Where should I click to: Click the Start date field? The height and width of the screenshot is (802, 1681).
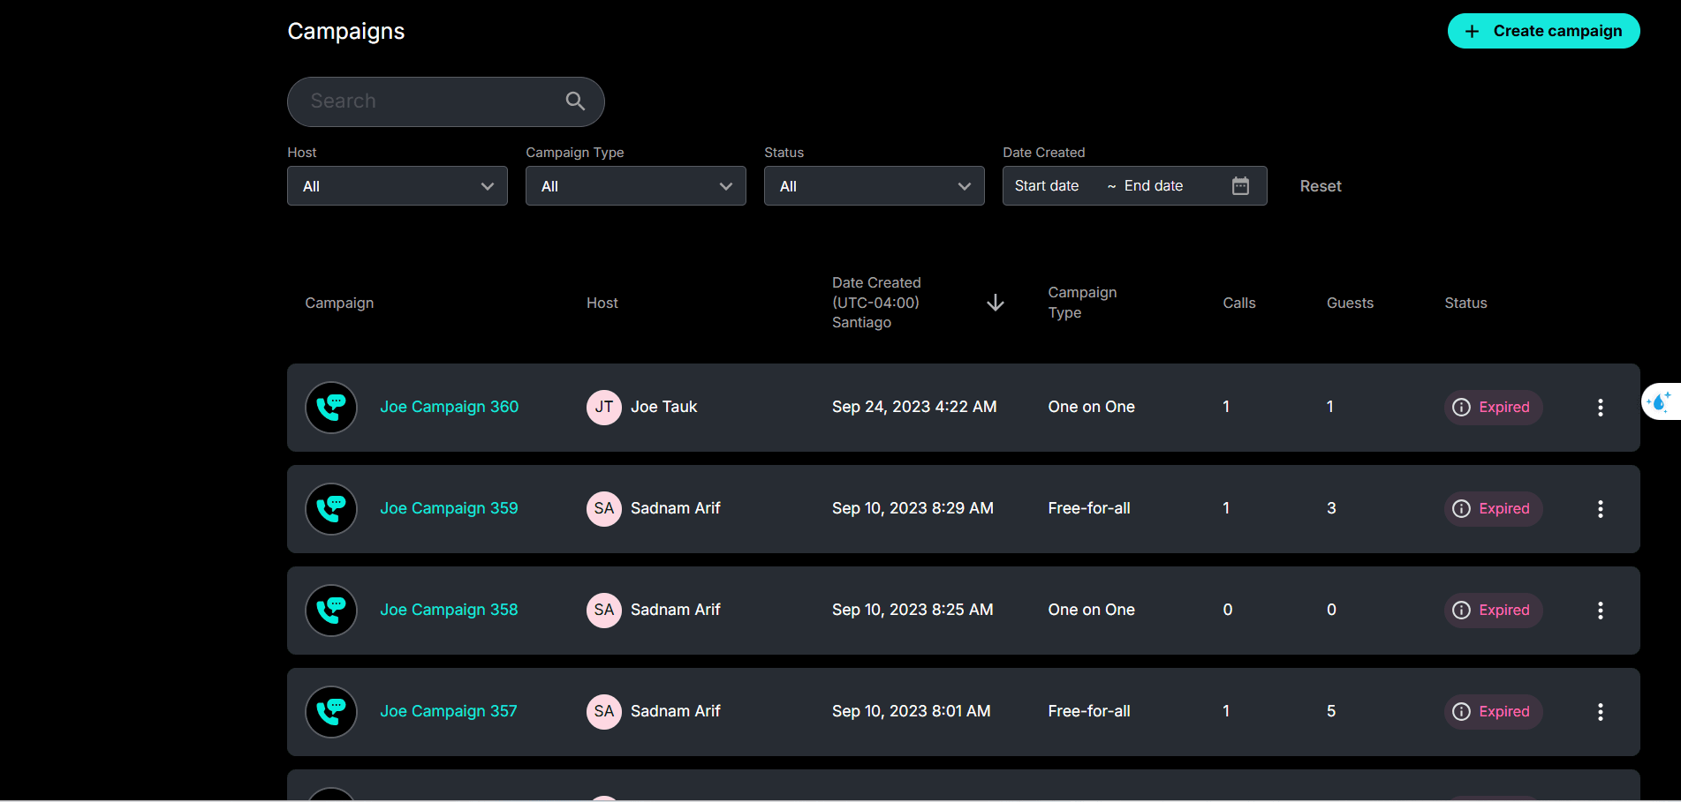pyautogui.click(x=1047, y=186)
